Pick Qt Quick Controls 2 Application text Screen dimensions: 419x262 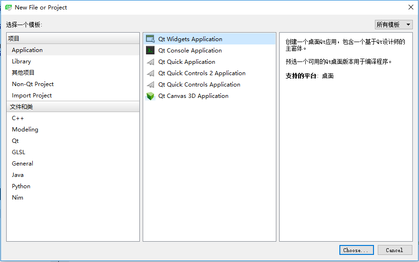(x=202, y=73)
